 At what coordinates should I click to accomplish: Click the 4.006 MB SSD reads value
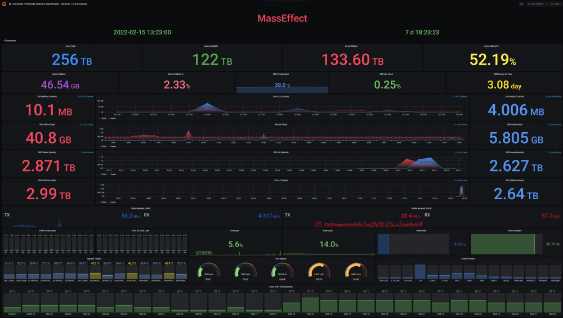tap(516, 110)
